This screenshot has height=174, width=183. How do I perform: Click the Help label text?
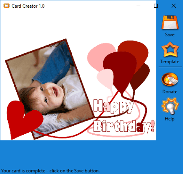[170, 119]
